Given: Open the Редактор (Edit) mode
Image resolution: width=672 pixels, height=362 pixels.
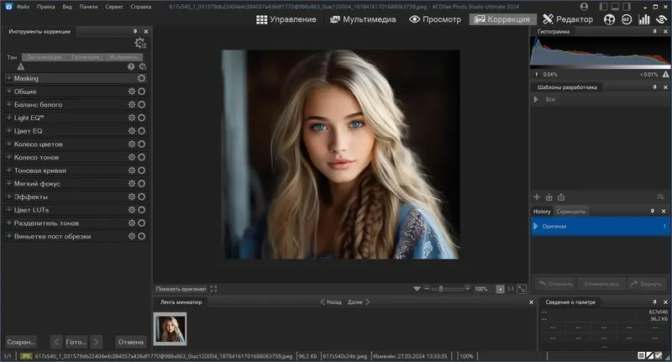Looking at the screenshot, I should pos(568,19).
